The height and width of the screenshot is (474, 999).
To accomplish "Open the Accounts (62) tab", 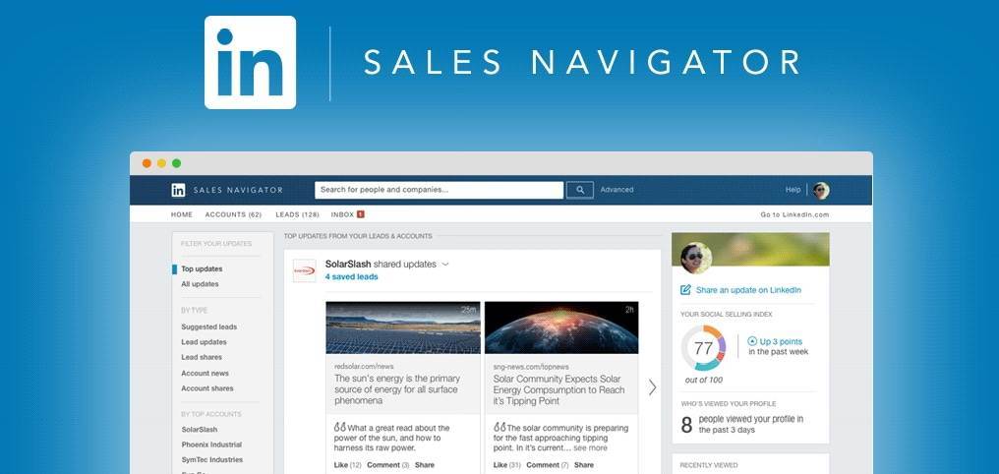I will 233,214.
